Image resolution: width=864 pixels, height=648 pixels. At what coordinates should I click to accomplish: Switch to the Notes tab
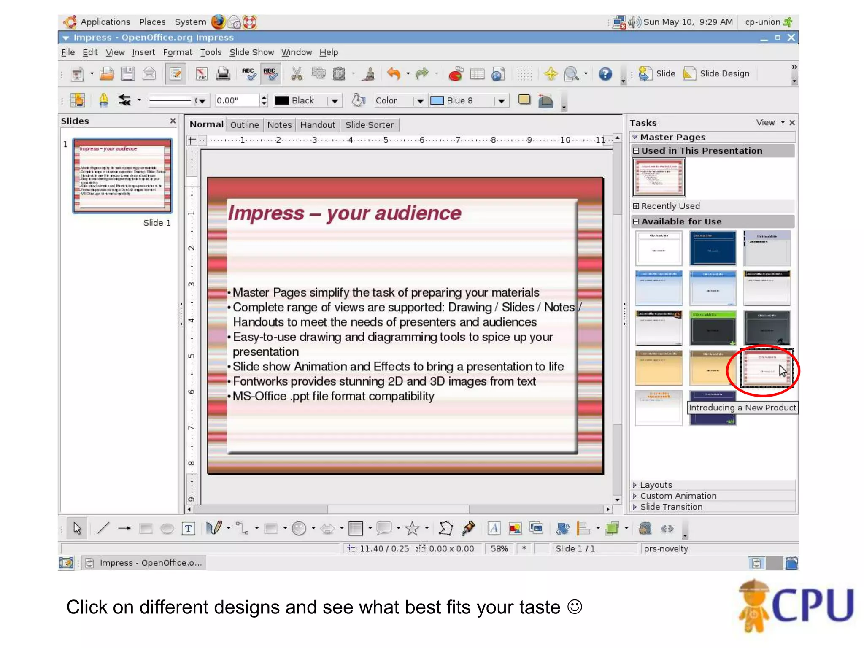[279, 125]
